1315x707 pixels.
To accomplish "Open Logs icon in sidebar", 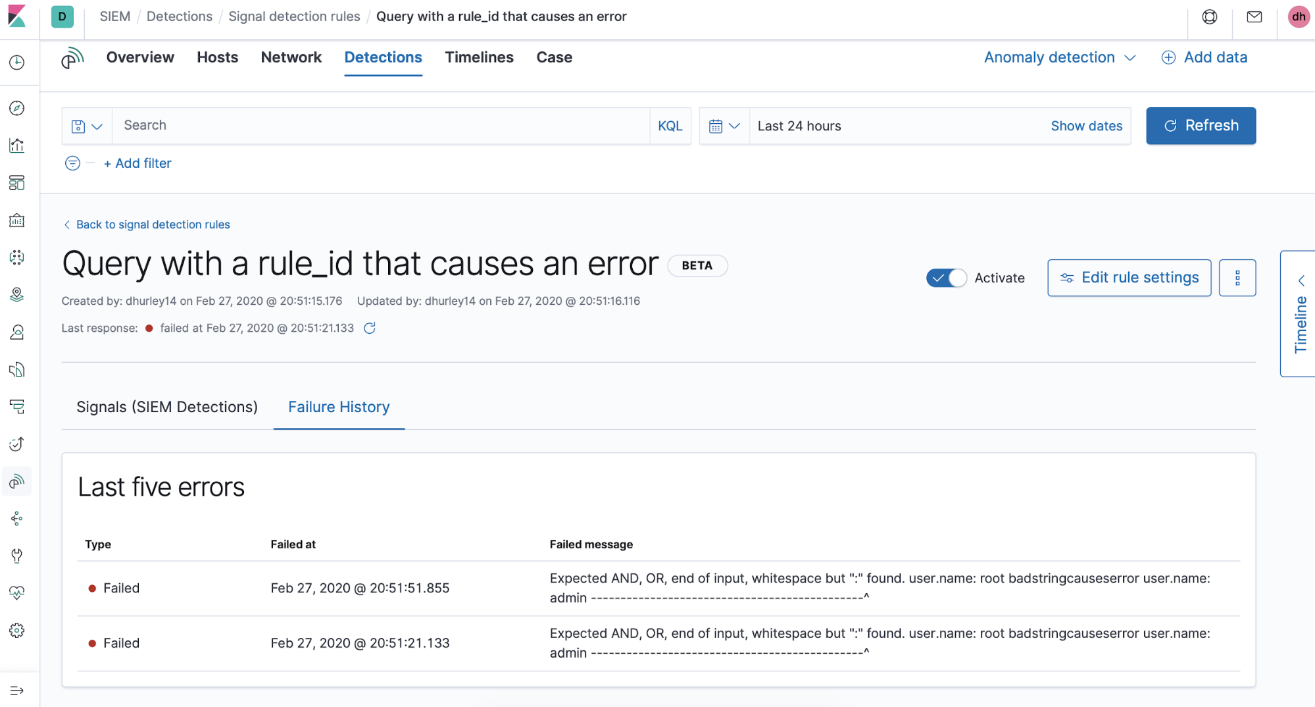I will click(17, 369).
